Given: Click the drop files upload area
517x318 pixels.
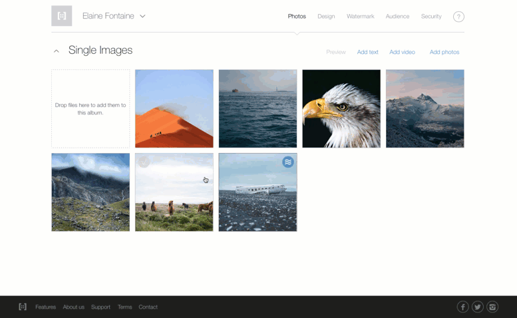Looking at the screenshot, I should tap(90, 108).
